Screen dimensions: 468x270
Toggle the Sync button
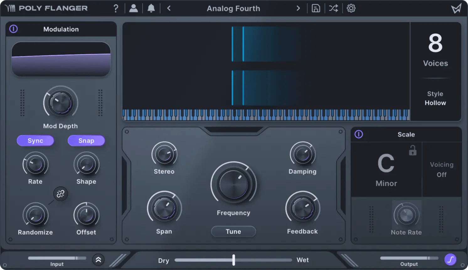[35, 141]
